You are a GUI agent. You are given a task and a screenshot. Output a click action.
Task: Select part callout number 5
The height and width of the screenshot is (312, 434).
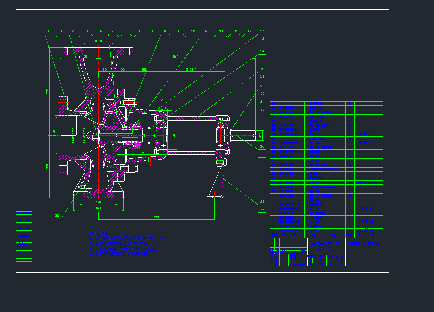coord(101,31)
